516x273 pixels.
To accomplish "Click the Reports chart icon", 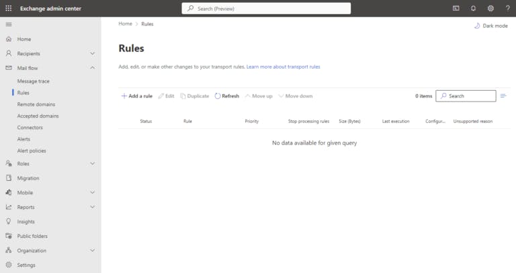I will click(x=9, y=207).
